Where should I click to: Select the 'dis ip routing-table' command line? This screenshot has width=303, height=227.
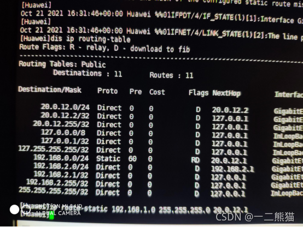pyautogui.click(x=75, y=39)
